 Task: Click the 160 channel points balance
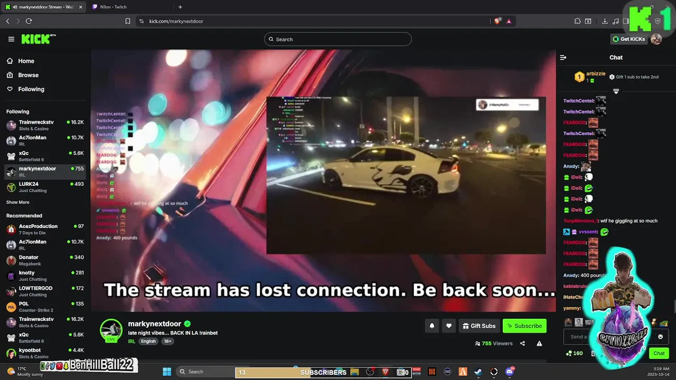pos(575,353)
